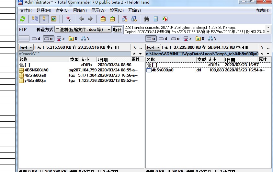Click the green refresh/reread source icon
The width and height of the screenshot is (273, 172).
(x=23, y=19)
